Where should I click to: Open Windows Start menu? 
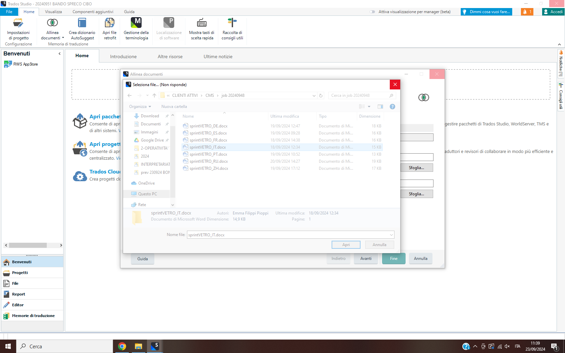pos(8,346)
